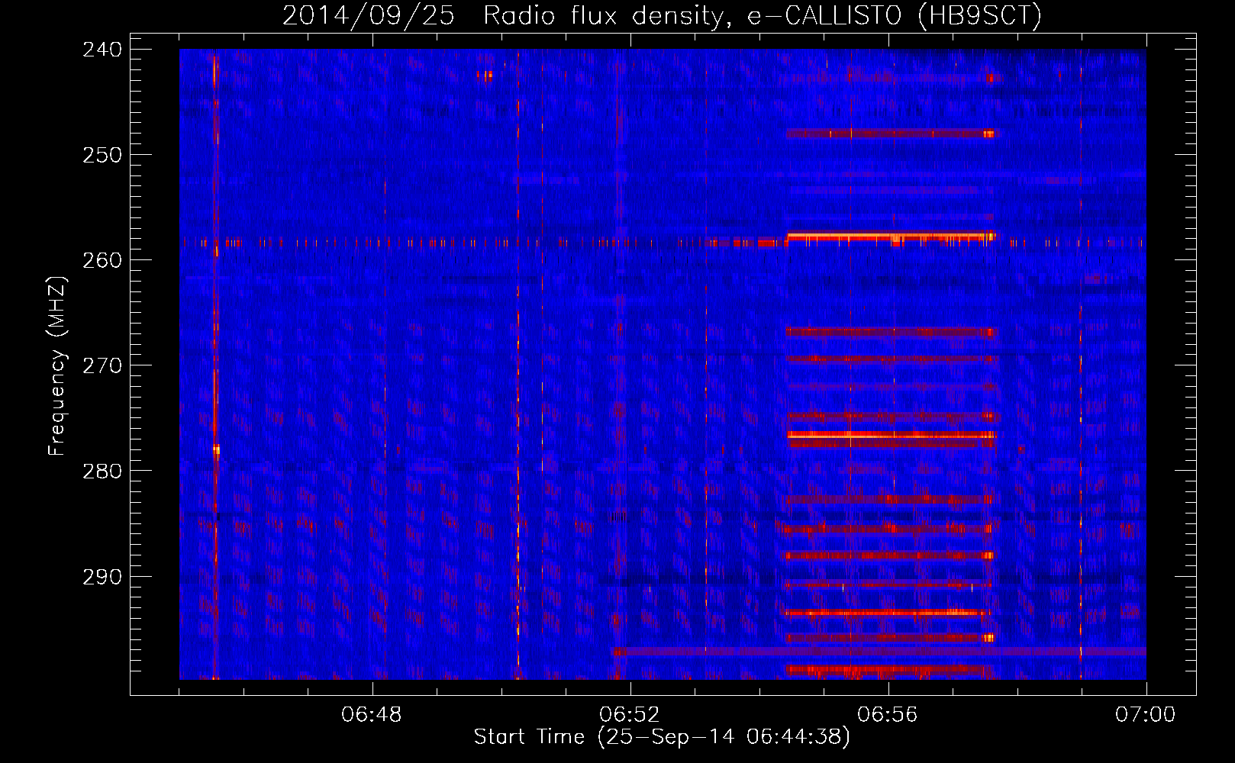Screen dimensions: 1235x763
Task: Select the e-CALLISTO (HB9SCT) station label
Action: click(x=895, y=16)
